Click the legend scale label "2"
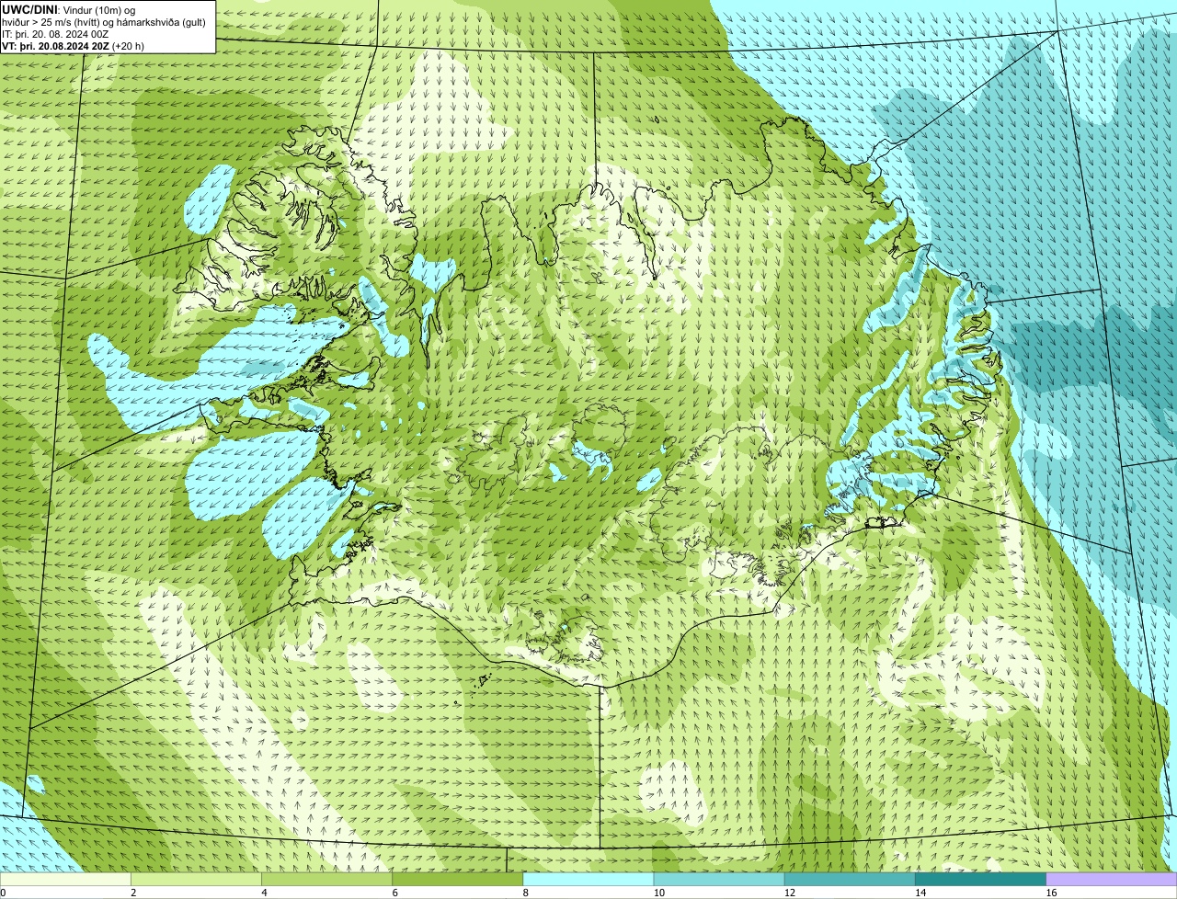1177x899 pixels. (x=133, y=893)
